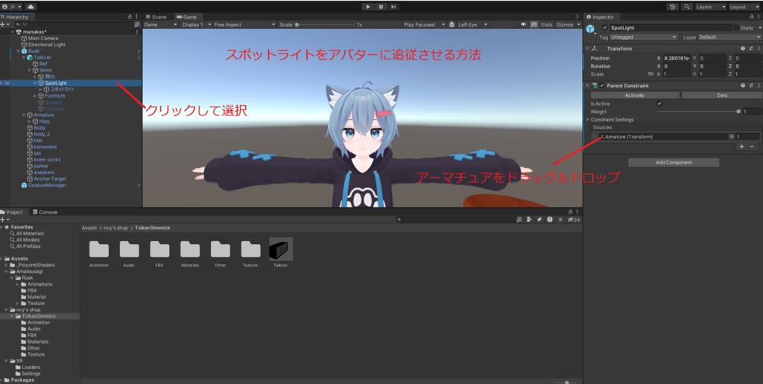This screenshot has height=384, width=763.
Task: Click the GameObject cube icon in Inspector
Action: coord(590,29)
